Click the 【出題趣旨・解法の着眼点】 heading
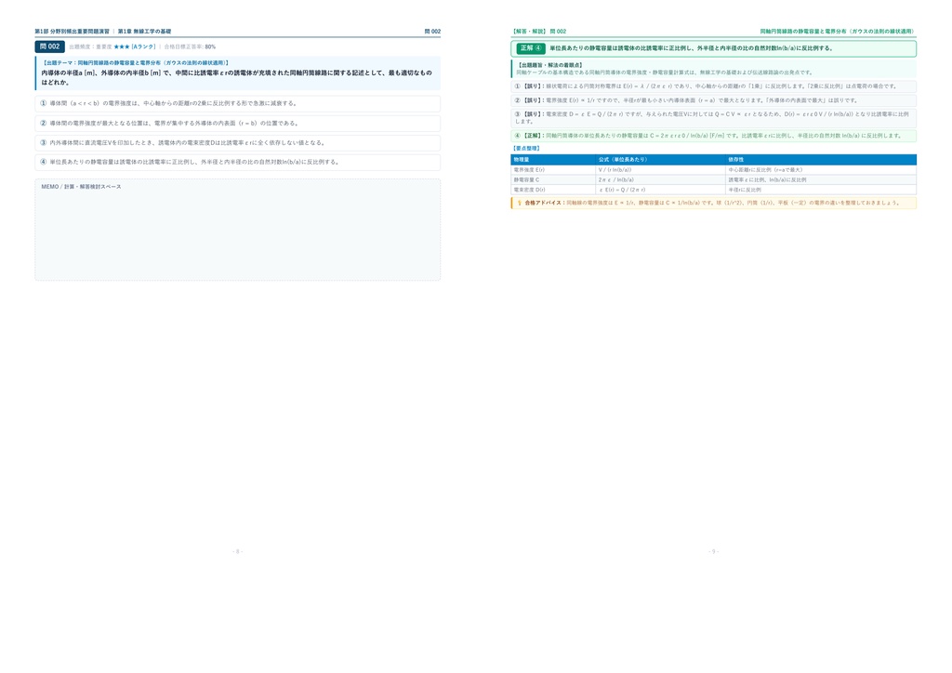This screenshot has height=673, width=952. pyautogui.click(x=550, y=65)
